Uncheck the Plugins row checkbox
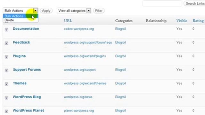205x115 pixels. pyautogui.click(x=6, y=57)
